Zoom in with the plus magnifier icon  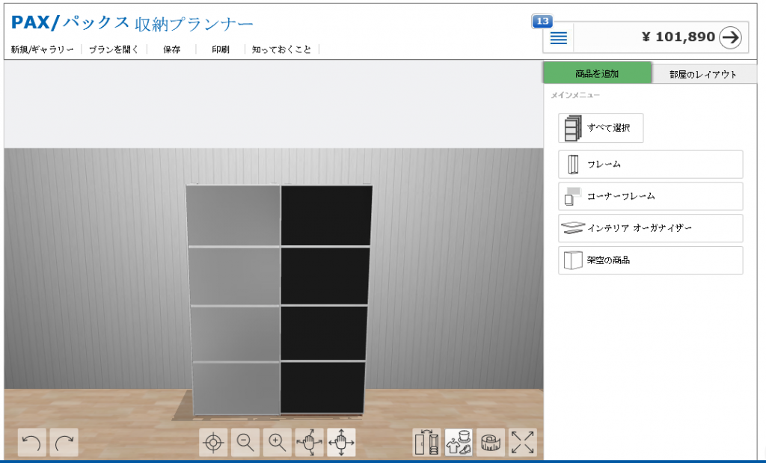point(278,443)
